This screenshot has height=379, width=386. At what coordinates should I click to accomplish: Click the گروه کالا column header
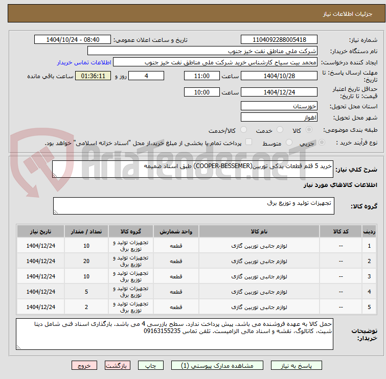(131, 231)
